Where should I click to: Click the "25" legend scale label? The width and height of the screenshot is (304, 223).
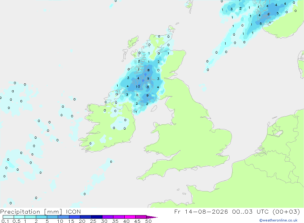click(x=93, y=221)
